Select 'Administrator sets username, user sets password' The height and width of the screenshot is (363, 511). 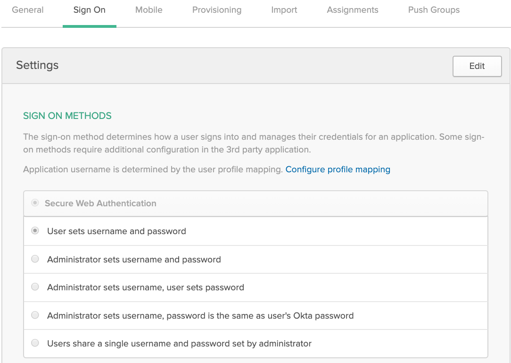35,287
